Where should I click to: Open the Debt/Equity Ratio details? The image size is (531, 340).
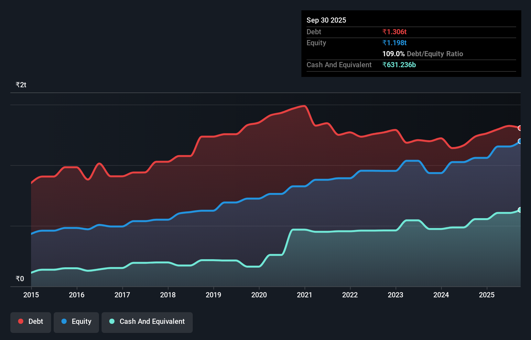pyautogui.click(x=435, y=54)
